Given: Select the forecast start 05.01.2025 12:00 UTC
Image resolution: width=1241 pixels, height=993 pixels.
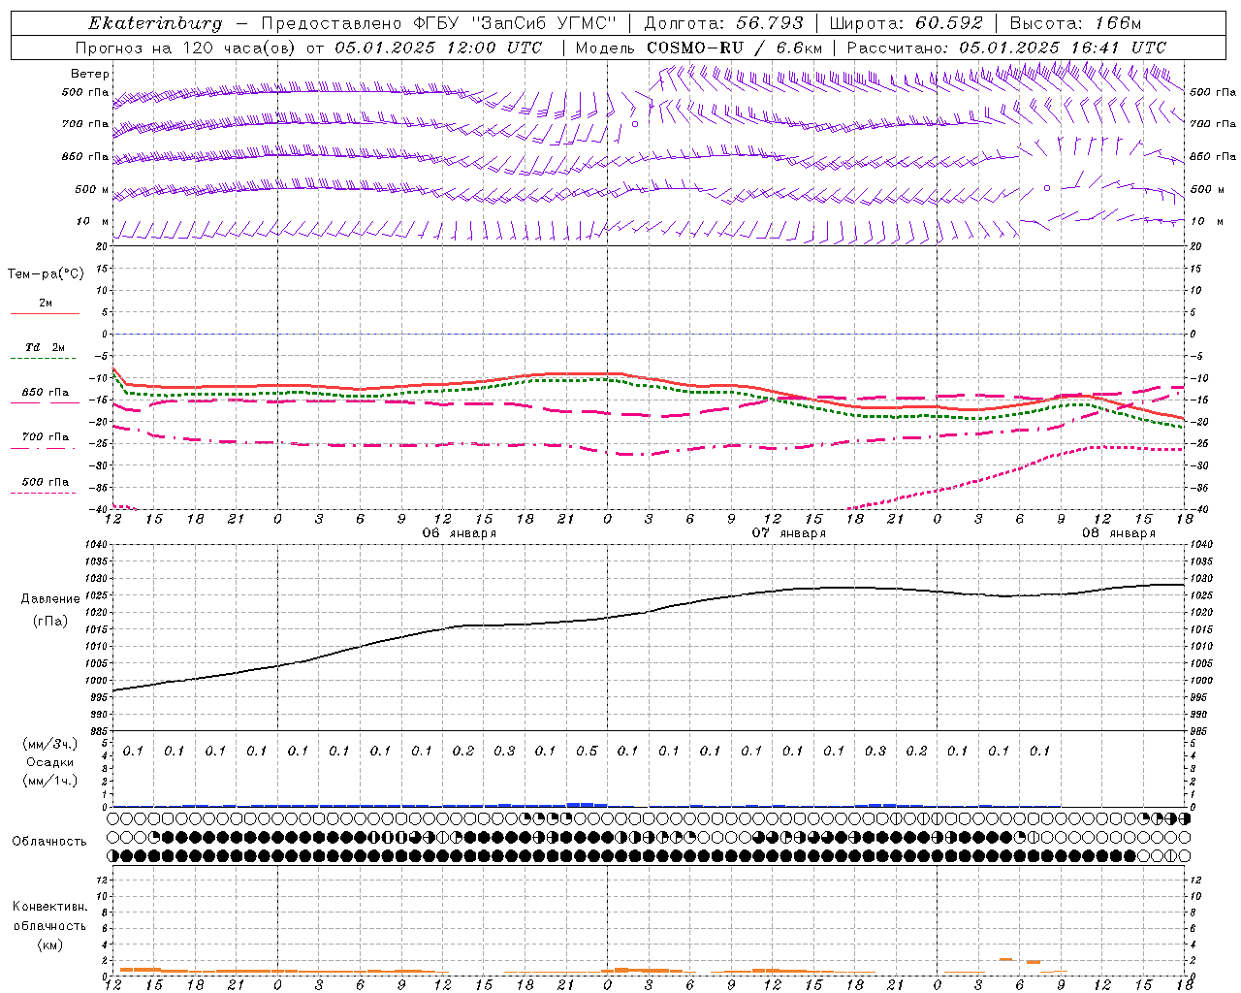Looking at the screenshot, I should 438,48.
